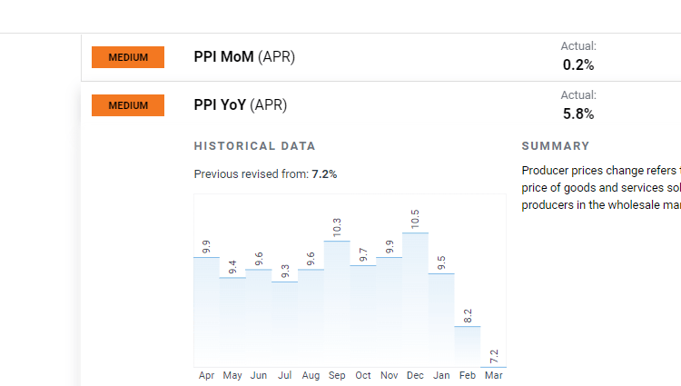Expand the PPI MoM (APR) row
This screenshot has width=681, height=386.
pyautogui.click(x=244, y=57)
